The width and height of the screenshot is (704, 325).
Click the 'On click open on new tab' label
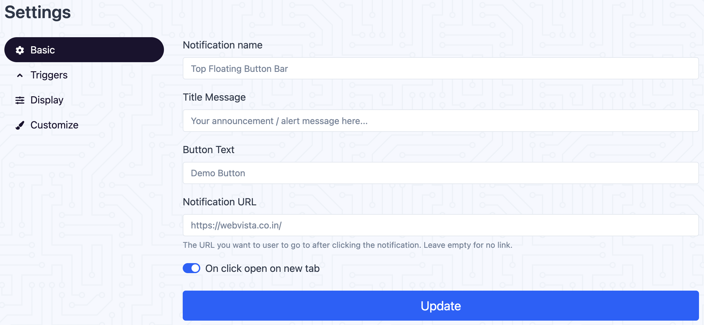(263, 268)
